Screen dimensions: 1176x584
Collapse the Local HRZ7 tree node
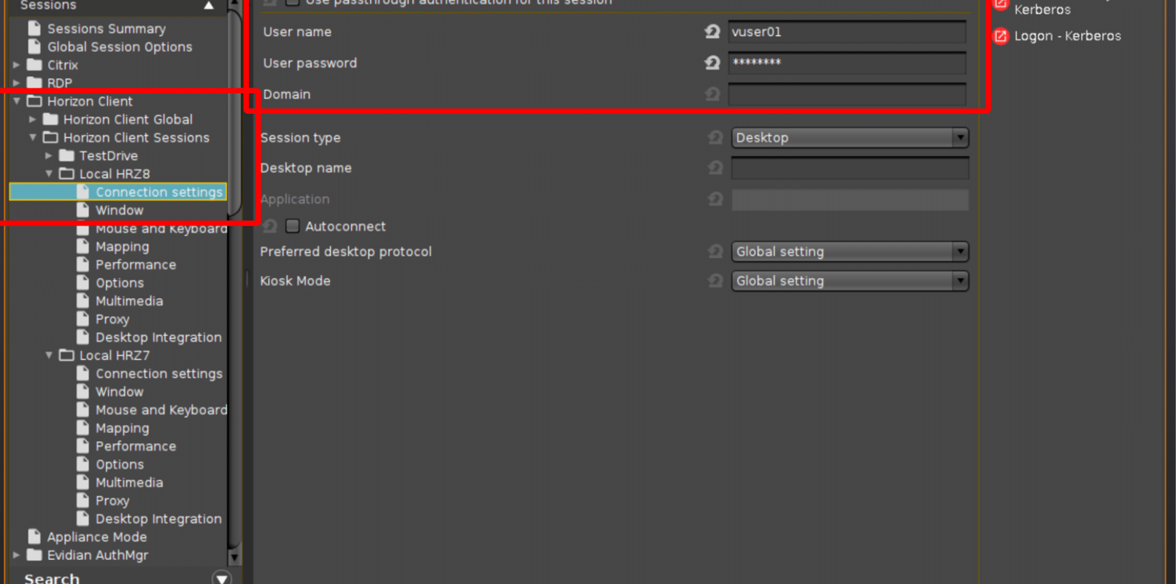49,356
